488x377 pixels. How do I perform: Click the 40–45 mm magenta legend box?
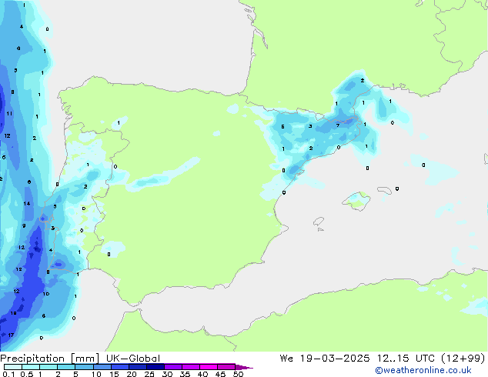click(x=209, y=367)
